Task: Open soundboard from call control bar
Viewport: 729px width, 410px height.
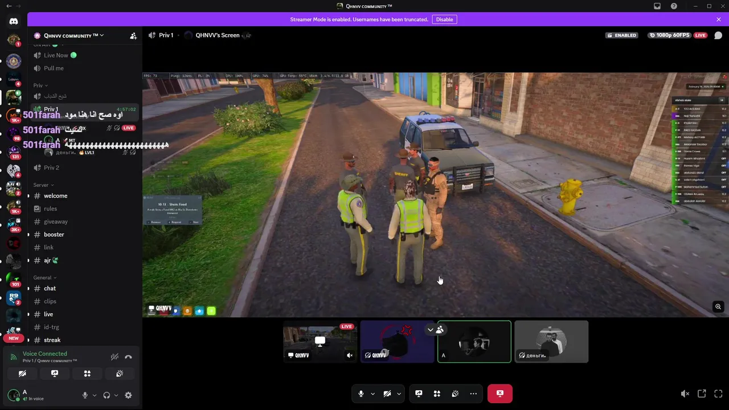Action: pos(455,393)
